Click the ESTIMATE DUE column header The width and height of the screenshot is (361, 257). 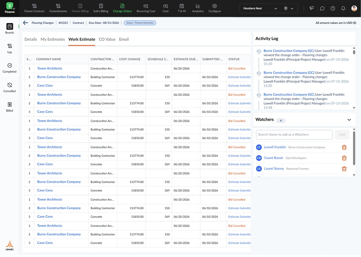click(x=186, y=59)
